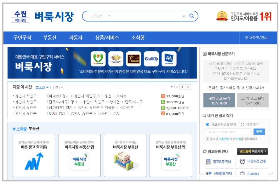The height and width of the screenshot is (183, 279).
Task: Click the 13,000만원 price
Action: click(x=175, y=96)
